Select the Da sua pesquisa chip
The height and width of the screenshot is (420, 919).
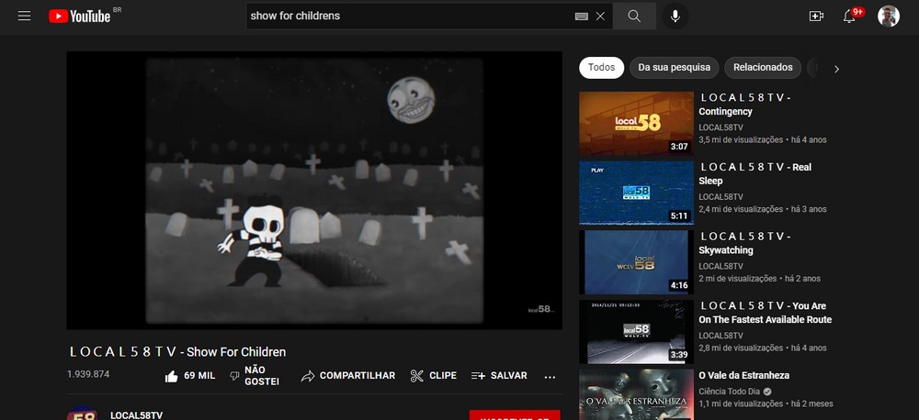tap(674, 67)
